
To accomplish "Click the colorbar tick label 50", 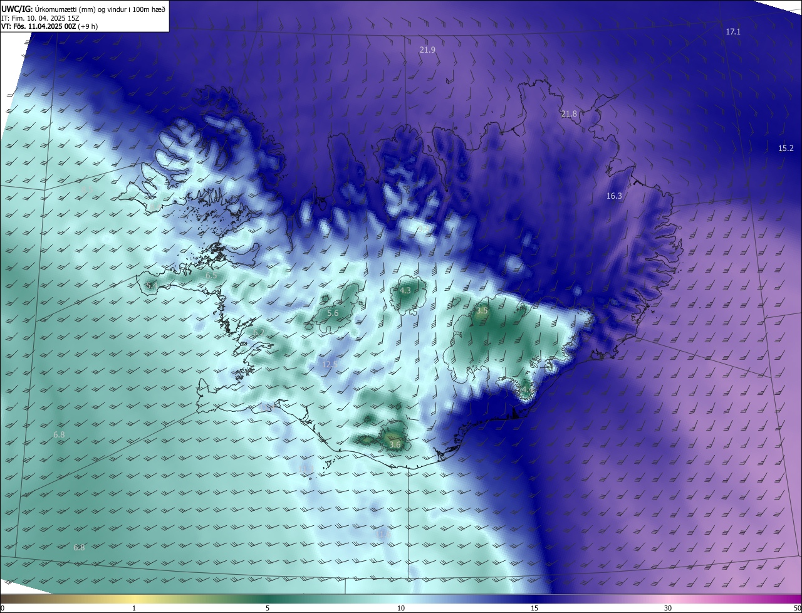I will click(x=797, y=608).
